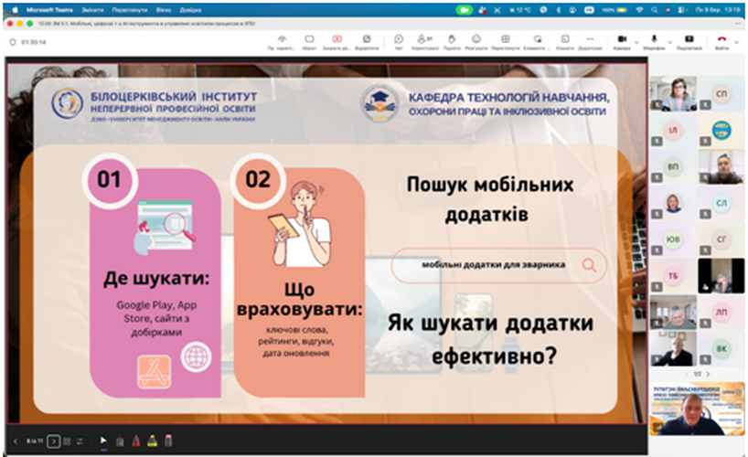
Task: Open the leave meeting dropdown arrow
Action: point(738,40)
